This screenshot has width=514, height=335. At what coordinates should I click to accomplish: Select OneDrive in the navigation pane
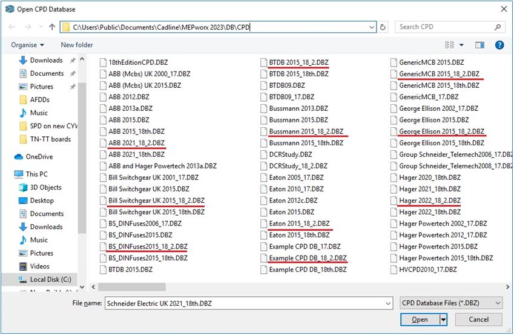(39, 157)
